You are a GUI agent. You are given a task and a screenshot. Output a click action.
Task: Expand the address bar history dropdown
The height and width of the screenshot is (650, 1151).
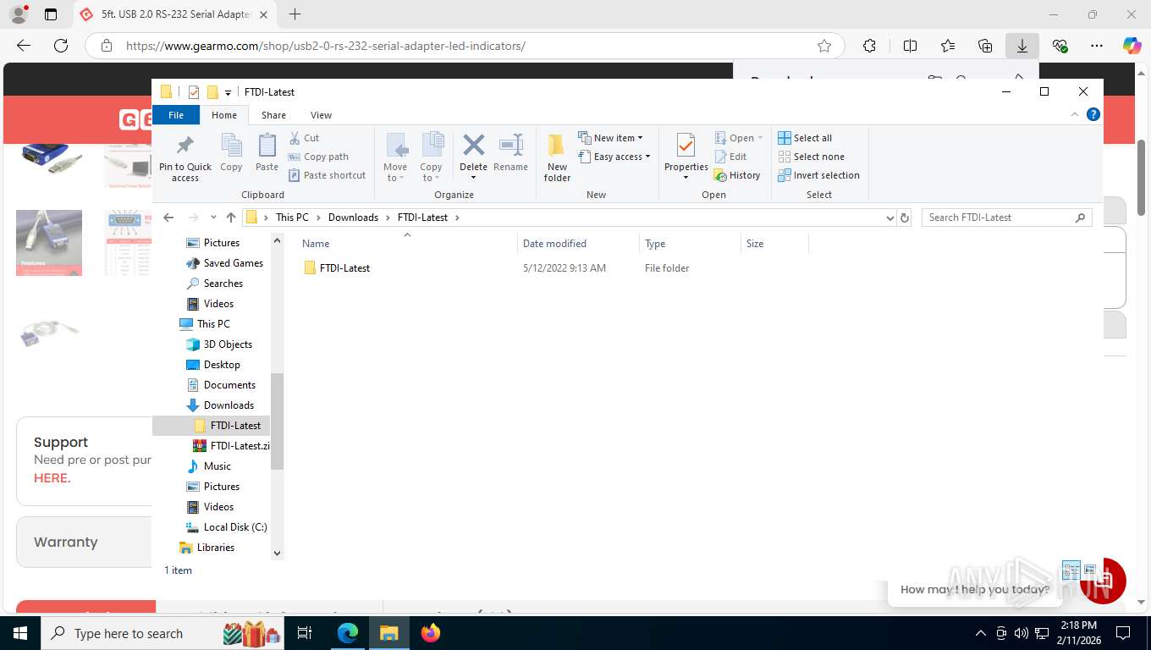[x=889, y=218]
